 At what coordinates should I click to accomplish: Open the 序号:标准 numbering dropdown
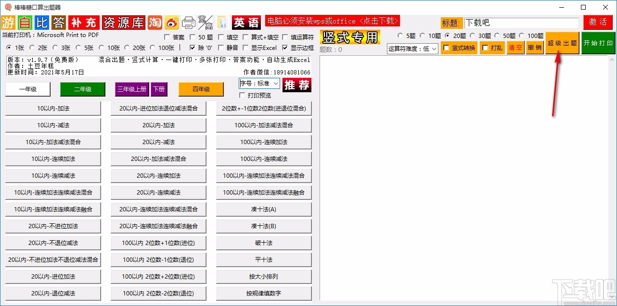click(x=258, y=83)
